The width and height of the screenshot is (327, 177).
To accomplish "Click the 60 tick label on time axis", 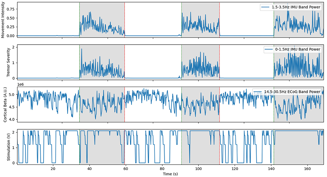I will (126, 169).
